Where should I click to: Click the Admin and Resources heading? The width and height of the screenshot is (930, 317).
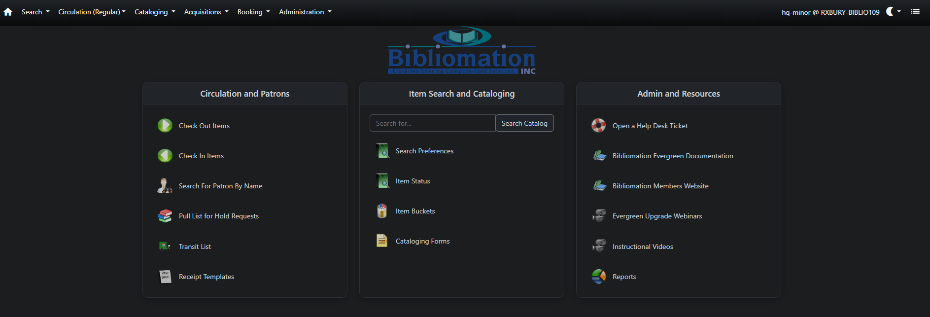(x=678, y=94)
